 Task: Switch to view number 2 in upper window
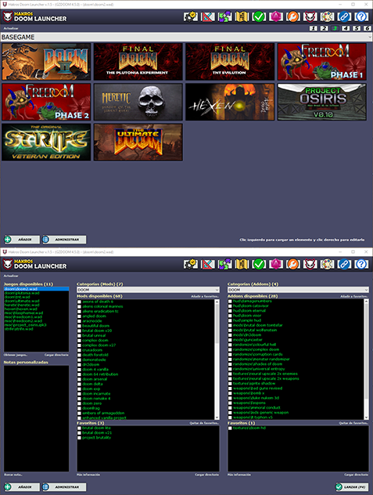(325, 28)
